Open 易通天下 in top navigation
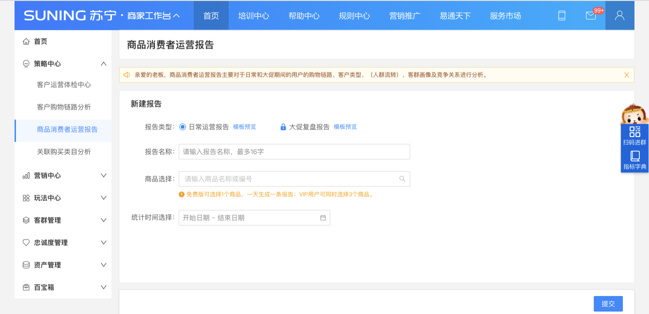 pos(455,16)
